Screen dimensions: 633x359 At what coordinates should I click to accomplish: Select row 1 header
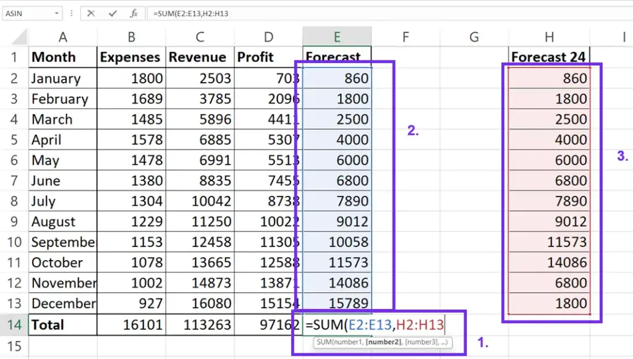click(14, 57)
